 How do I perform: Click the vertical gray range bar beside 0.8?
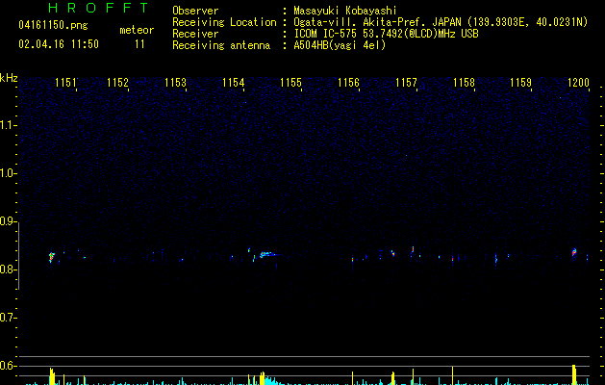(18, 256)
